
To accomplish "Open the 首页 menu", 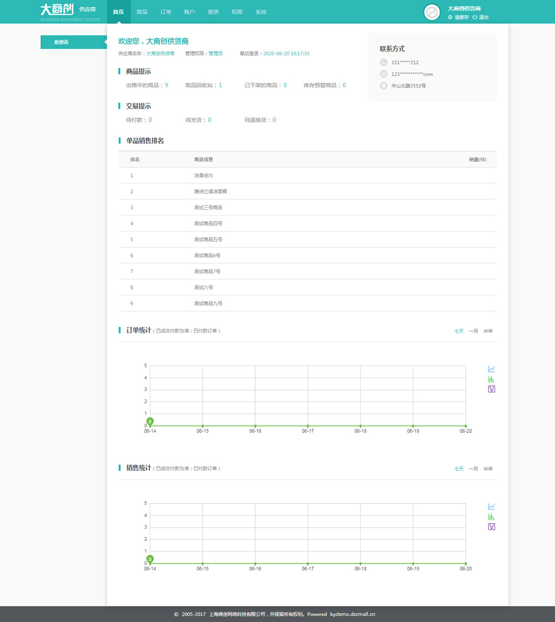I will [x=118, y=12].
